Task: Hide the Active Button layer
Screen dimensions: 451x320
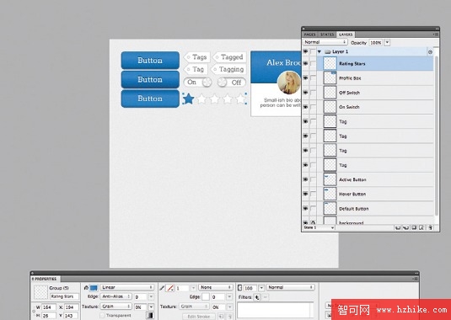Action: pos(305,179)
